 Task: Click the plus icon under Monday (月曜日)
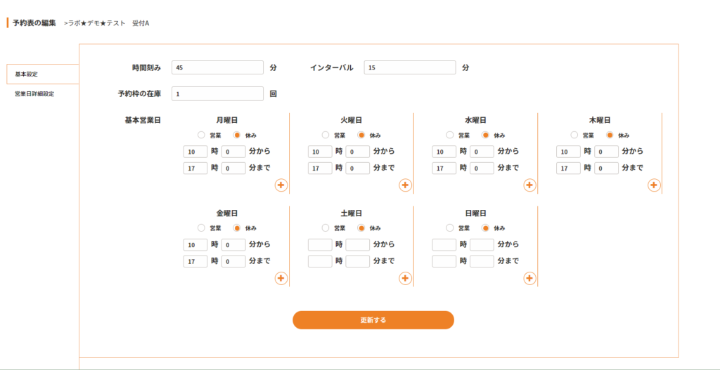[281, 185]
